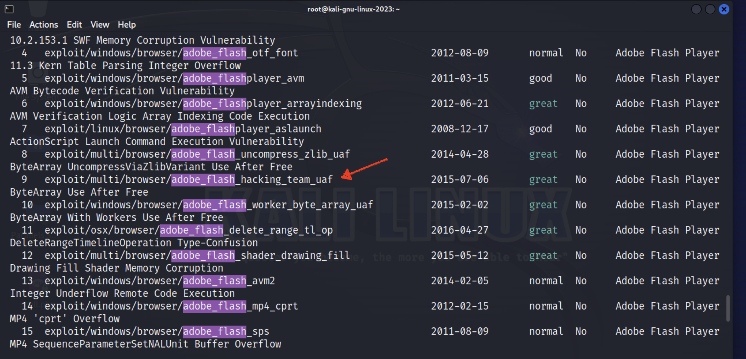
Task: Click the date 2015-05-12
Action: pos(459,255)
